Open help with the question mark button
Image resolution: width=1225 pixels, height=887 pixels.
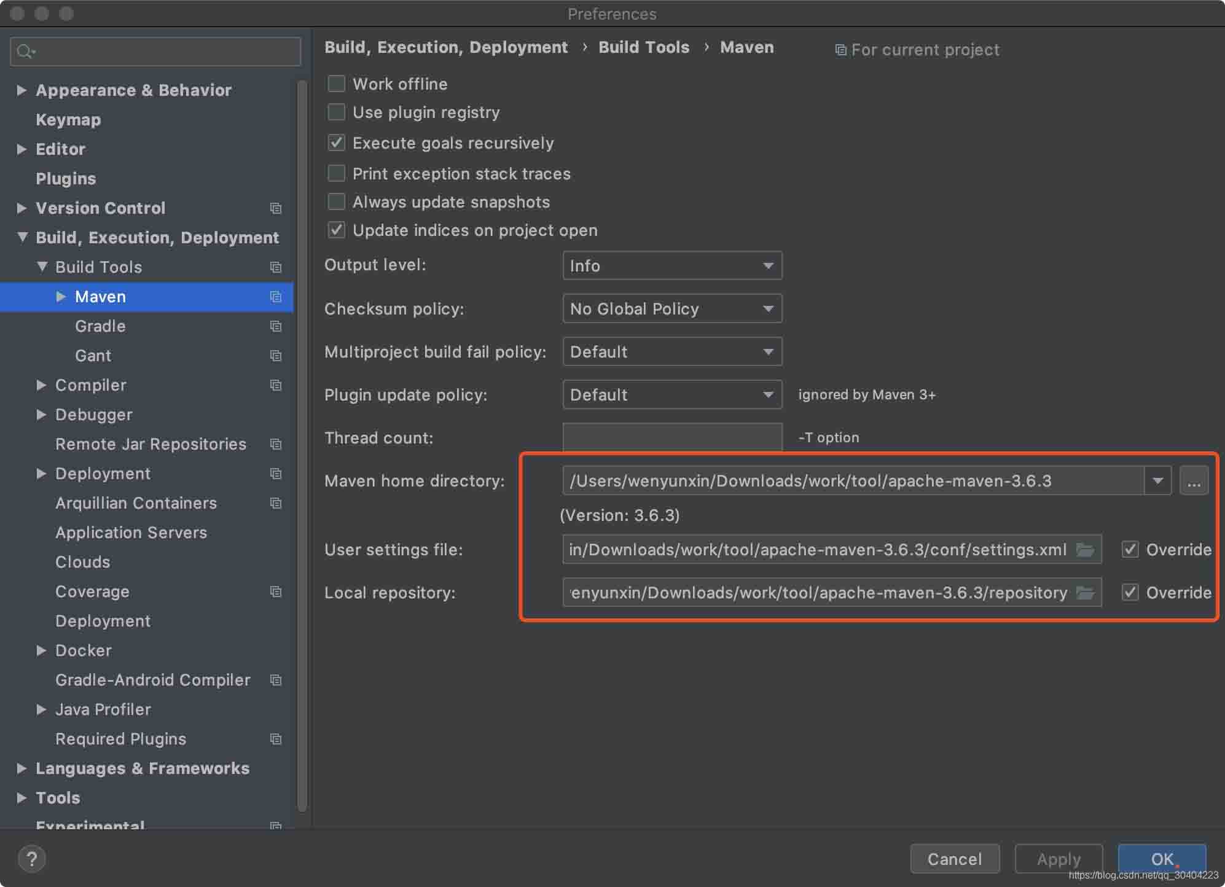click(32, 859)
